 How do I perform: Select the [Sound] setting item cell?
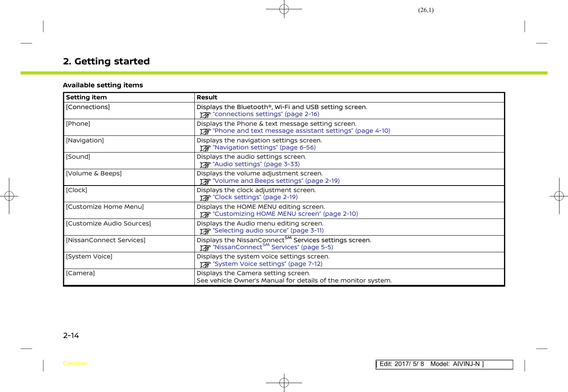pyautogui.click(x=129, y=161)
